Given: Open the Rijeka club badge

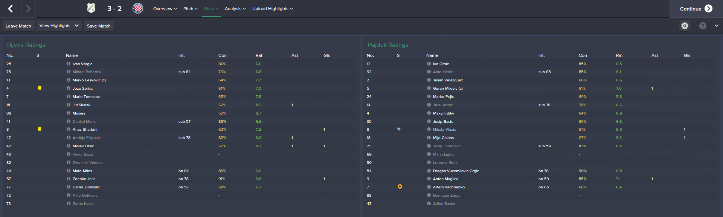Looking at the screenshot, I should tap(91, 8).
